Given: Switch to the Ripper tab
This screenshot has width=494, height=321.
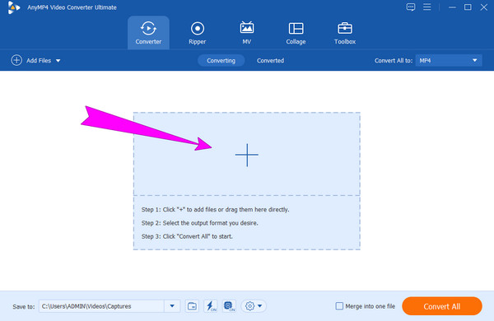Looking at the screenshot, I should [198, 33].
